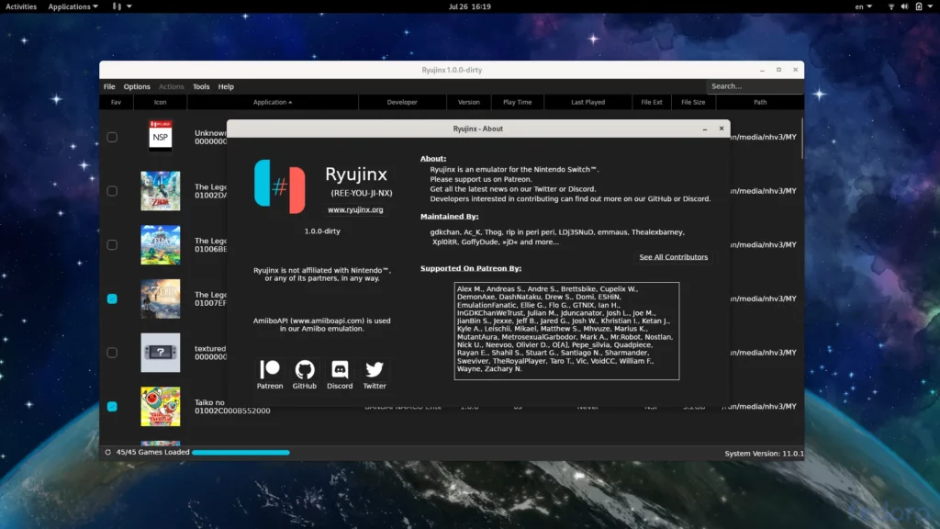Open the Actions menu
940x529 pixels.
(171, 86)
